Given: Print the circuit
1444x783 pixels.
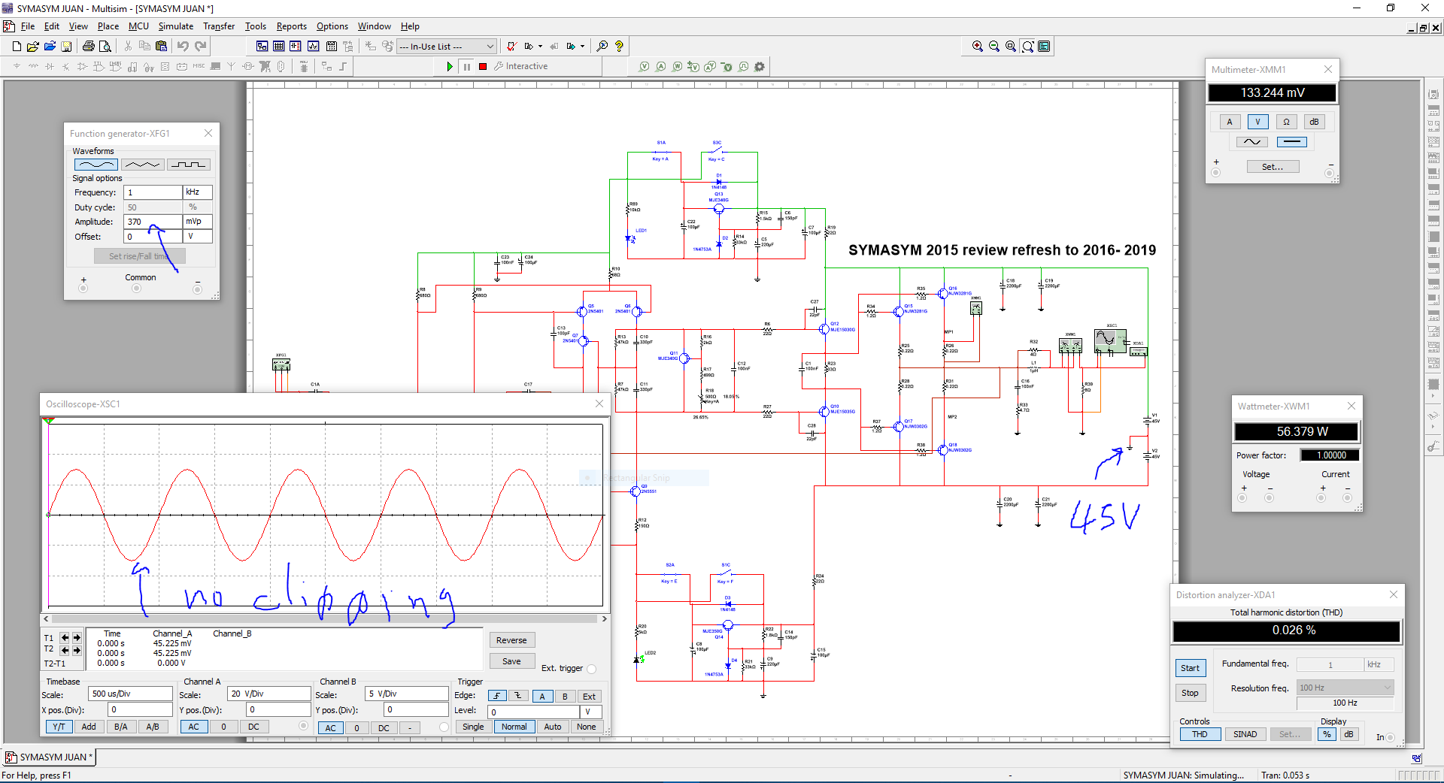Looking at the screenshot, I should (x=89, y=47).
